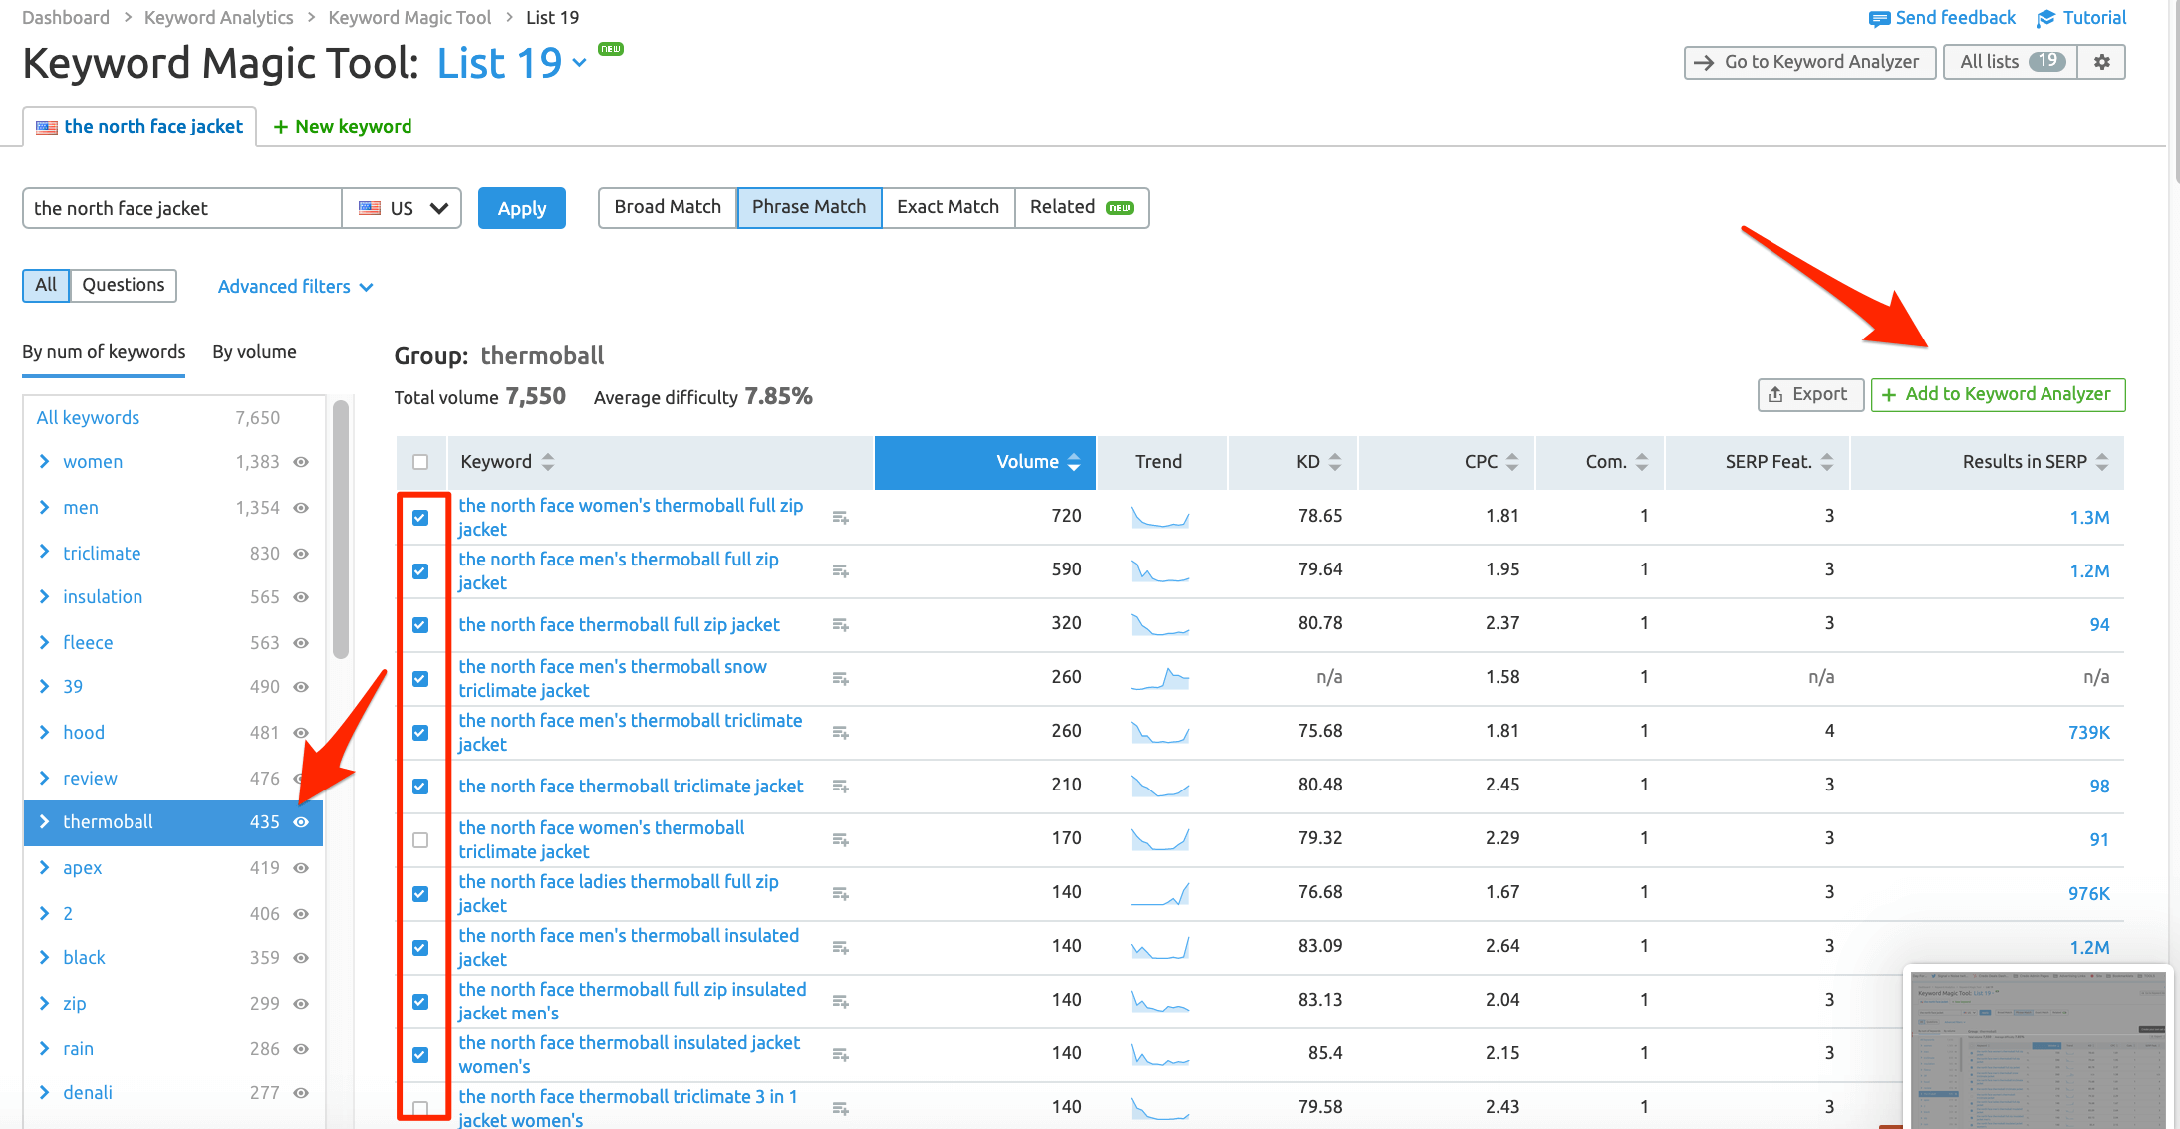Switch to Exact Match tab
The height and width of the screenshot is (1129, 2180).
948,207
